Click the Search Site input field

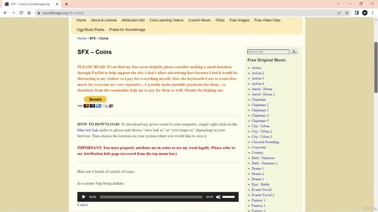pyautogui.click(x=268, y=52)
